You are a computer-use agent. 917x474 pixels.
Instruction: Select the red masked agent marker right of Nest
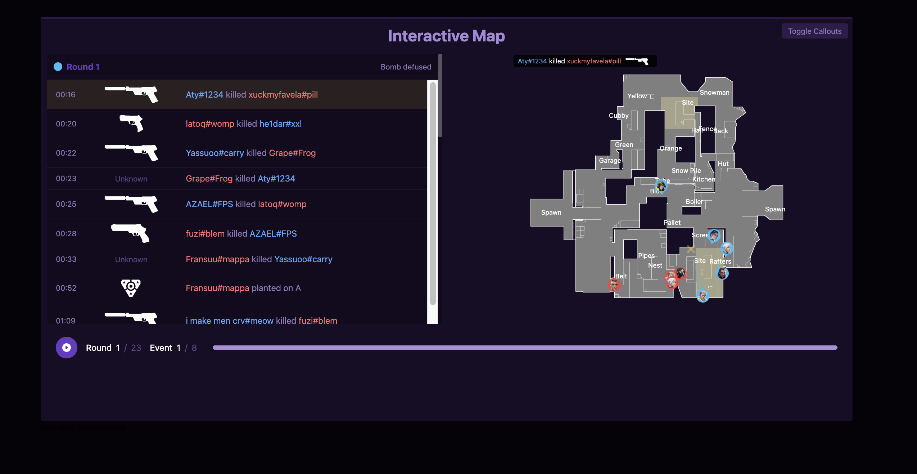click(680, 273)
